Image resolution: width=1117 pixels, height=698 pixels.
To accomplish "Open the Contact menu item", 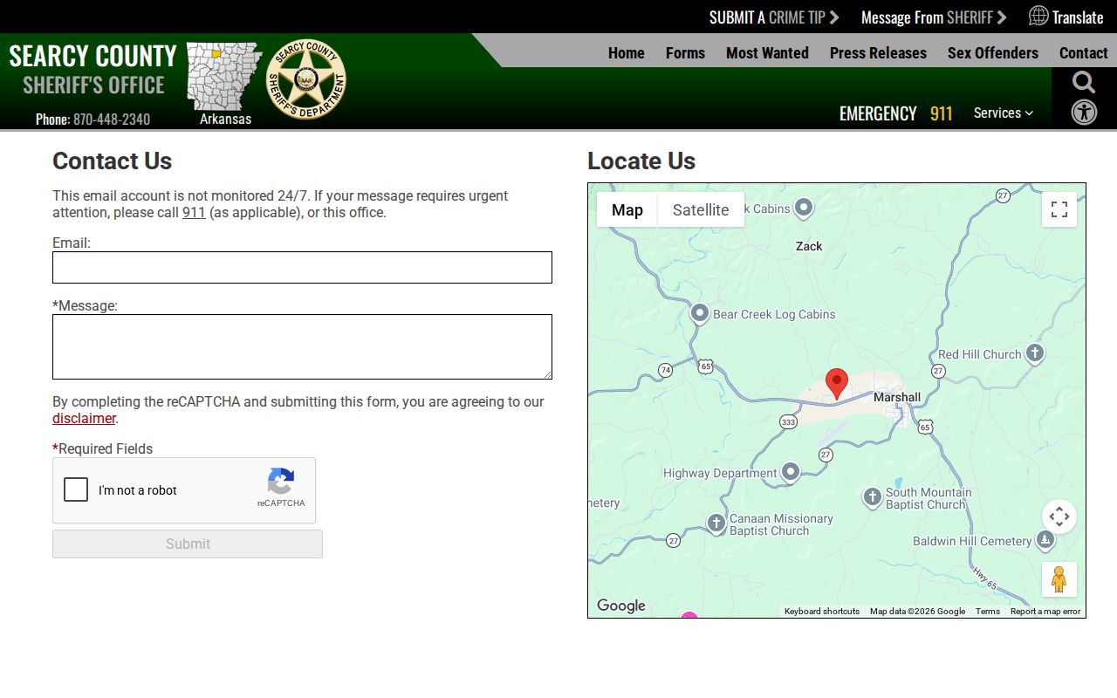I will coord(1084,52).
